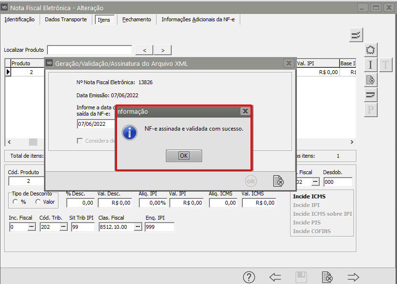Open the Dados Transporte tab
Image resolution: width=397 pixels, height=284 pixels.
(x=66, y=19)
